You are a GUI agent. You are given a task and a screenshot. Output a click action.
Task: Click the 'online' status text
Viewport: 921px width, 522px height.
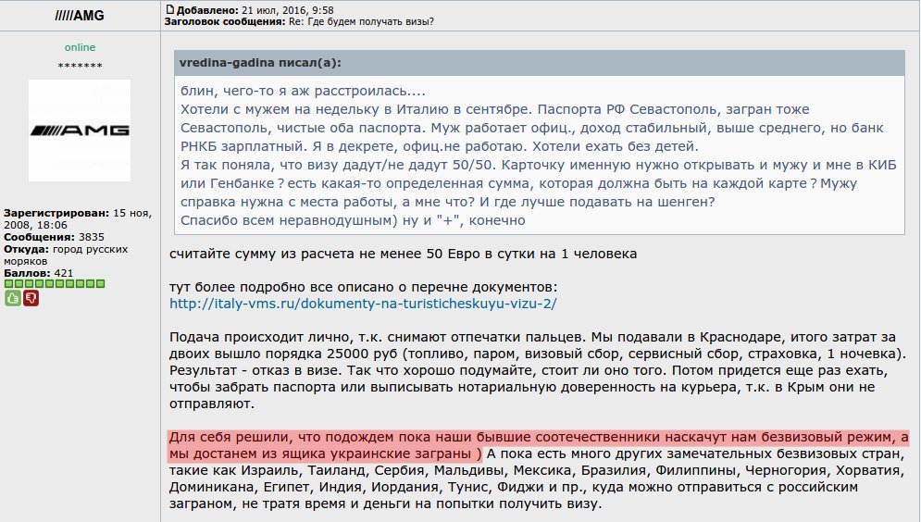[80, 47]
